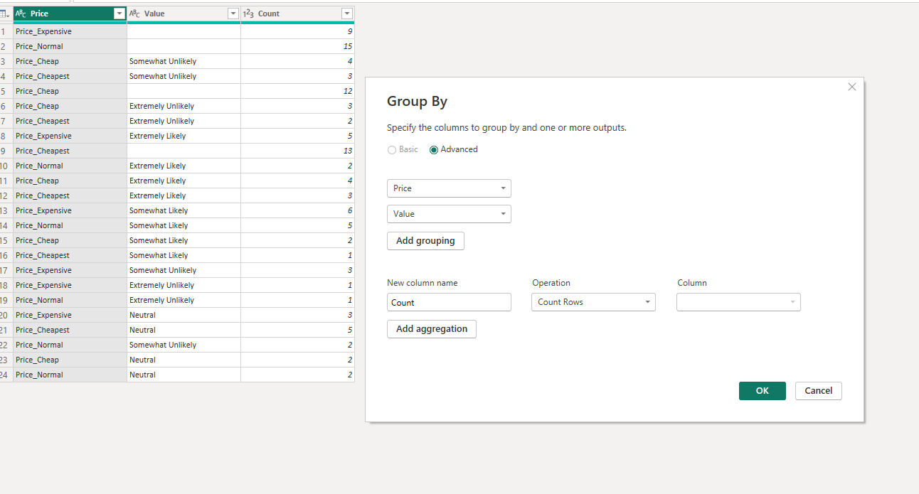Open the Price grouping dropdown

449,188
